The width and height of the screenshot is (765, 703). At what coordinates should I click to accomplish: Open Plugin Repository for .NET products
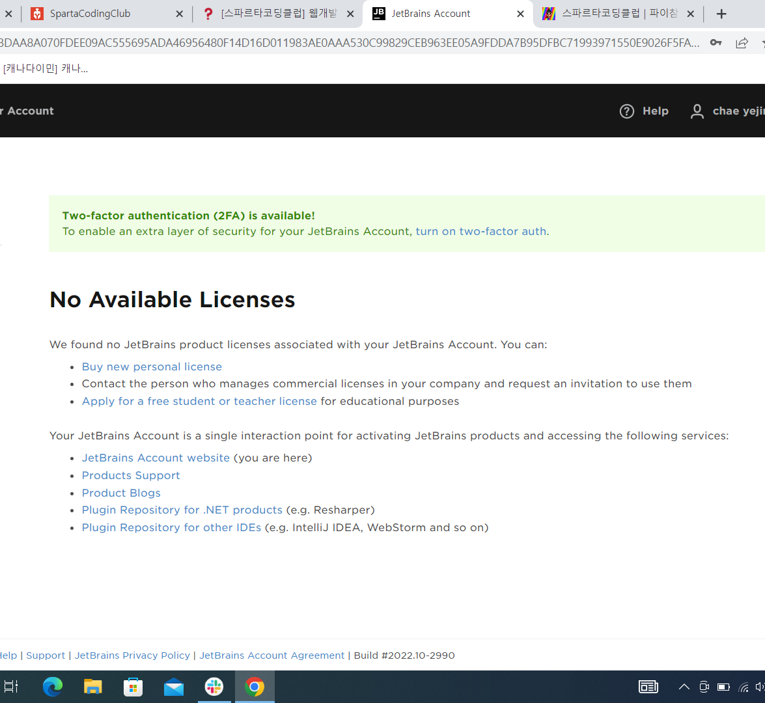click(182, 510)
